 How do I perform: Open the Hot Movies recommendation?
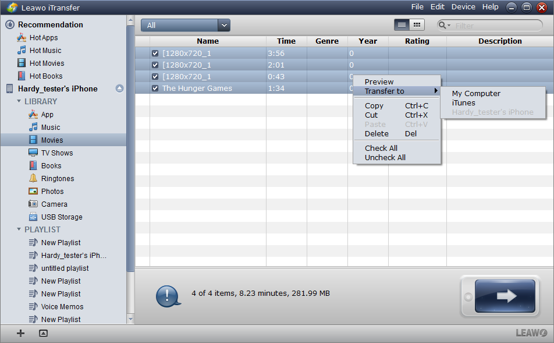(41, 63)
